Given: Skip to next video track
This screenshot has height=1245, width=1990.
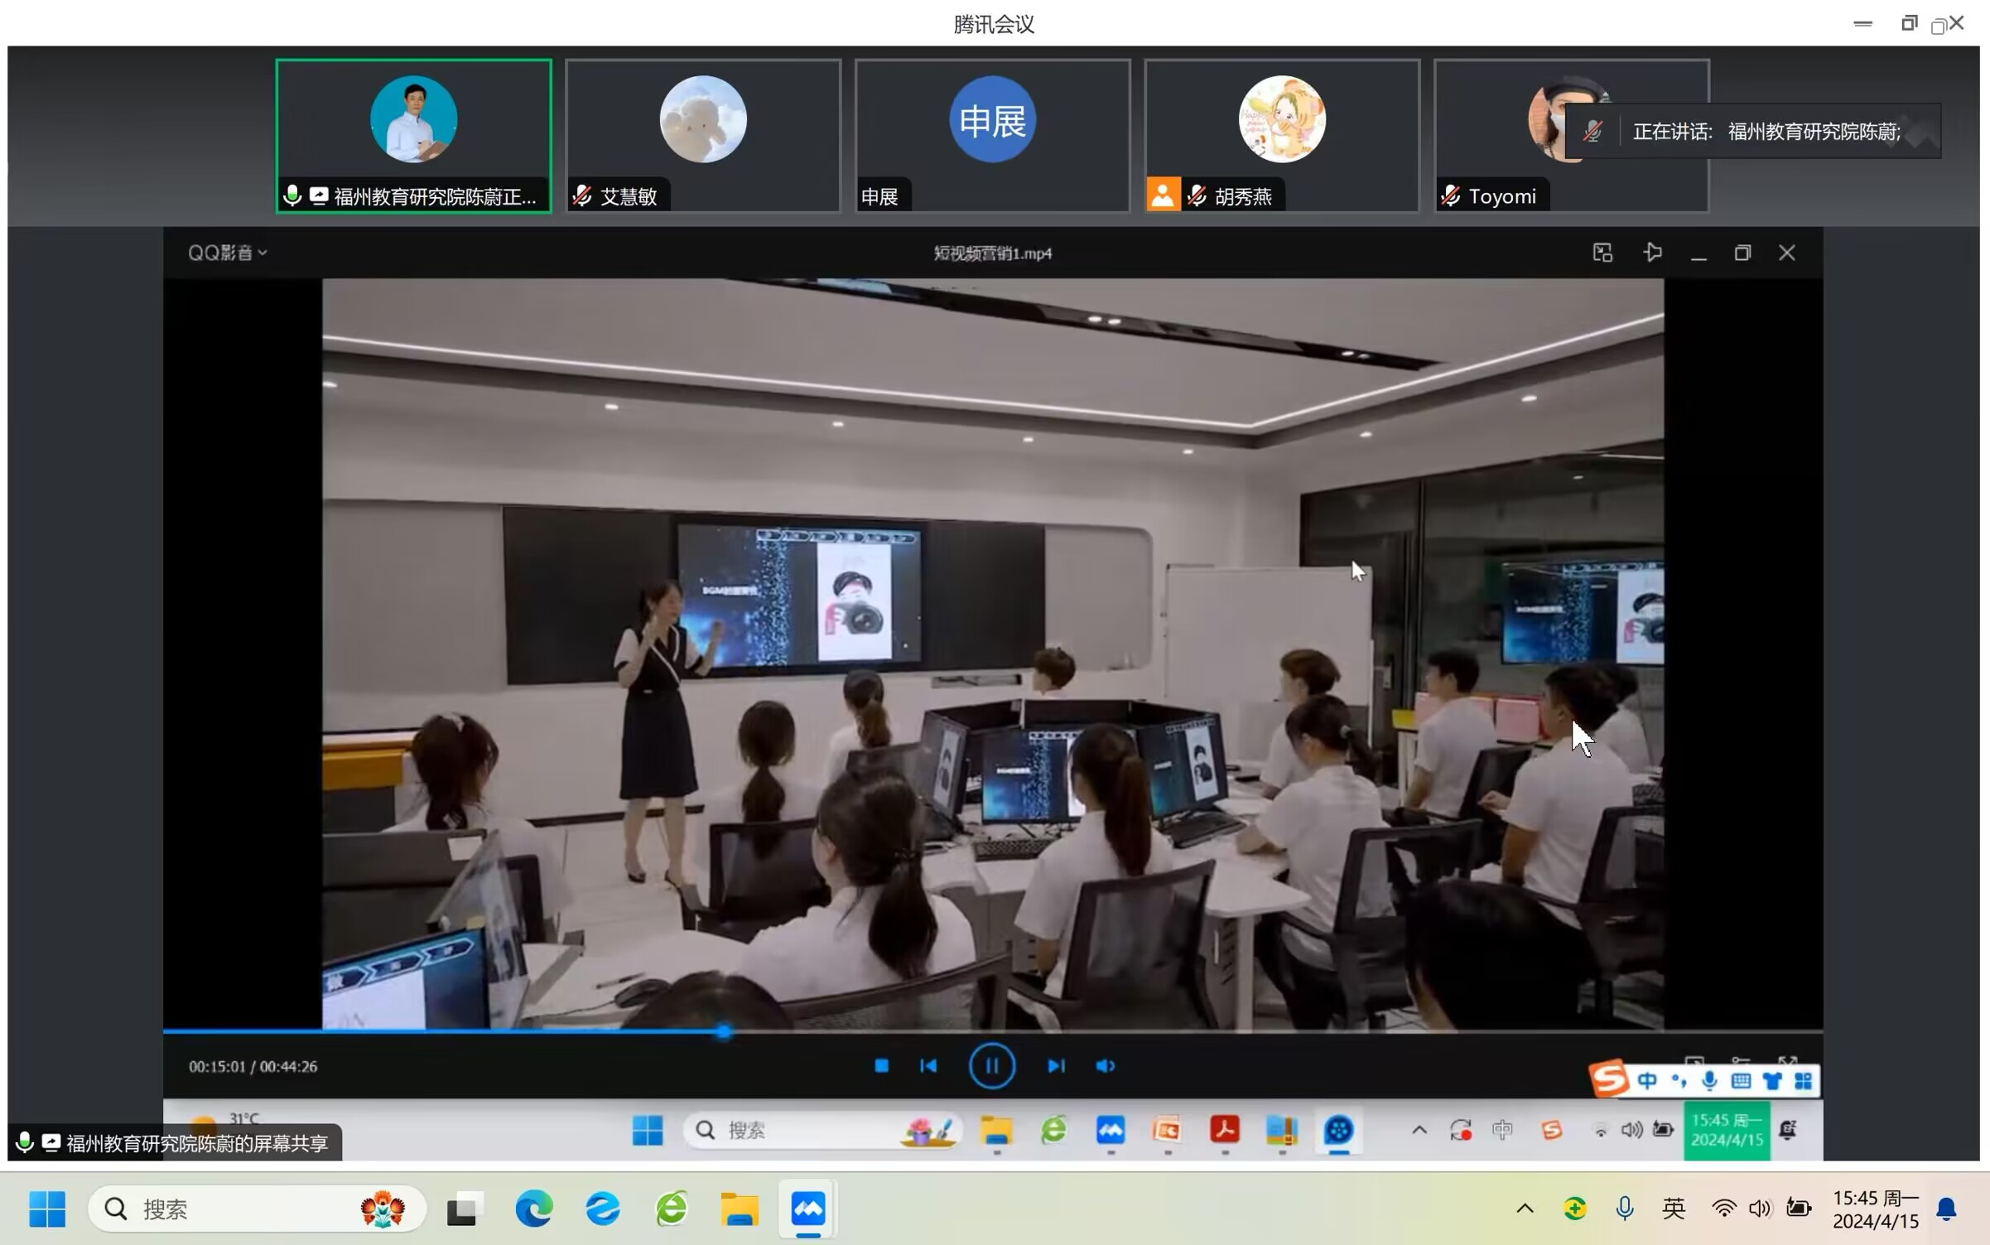Looking at the screenshot, I should (1056, 1066).
